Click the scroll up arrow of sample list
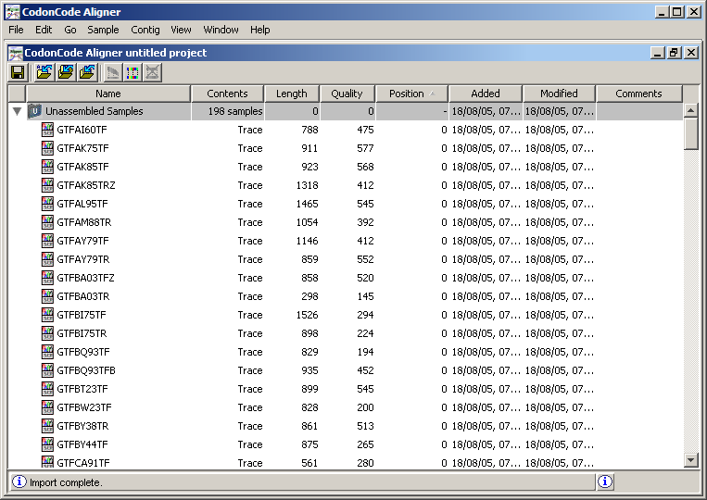 (690, 110)
